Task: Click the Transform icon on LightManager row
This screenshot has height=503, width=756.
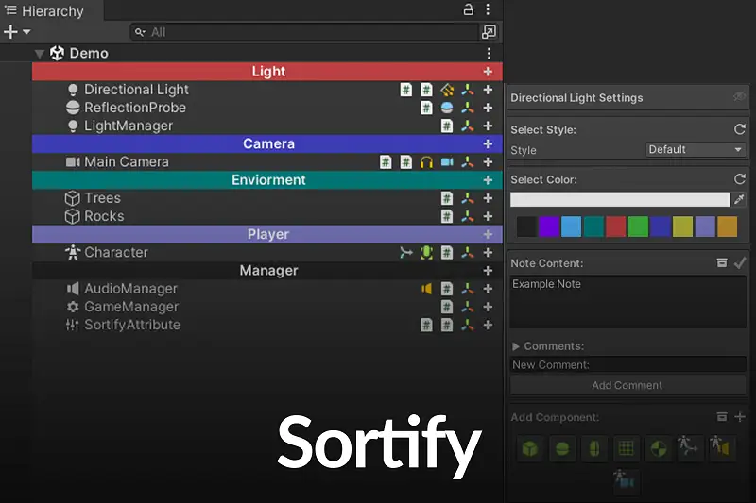Action: pyautogui.click(x=467, y=126)
